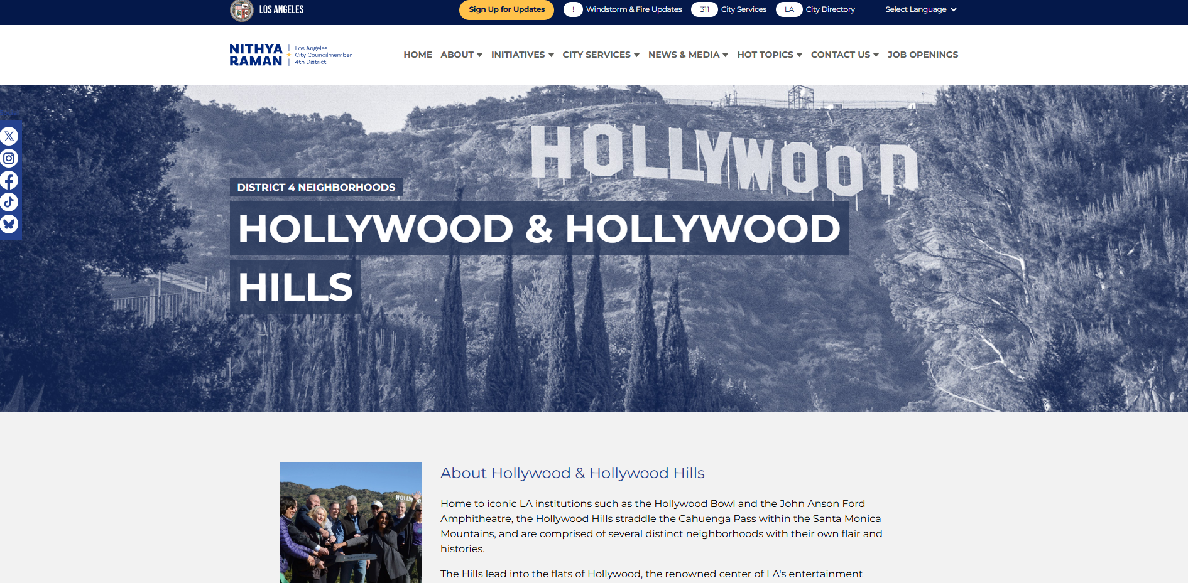Open the Instagram social icon
This screenshot has height=583, width=1188.
(9, 158)
